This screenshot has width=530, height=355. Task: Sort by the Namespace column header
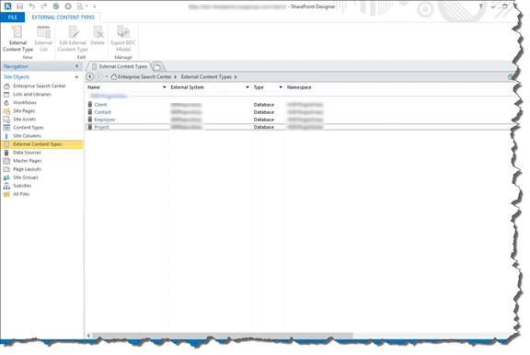coord(299,87)
